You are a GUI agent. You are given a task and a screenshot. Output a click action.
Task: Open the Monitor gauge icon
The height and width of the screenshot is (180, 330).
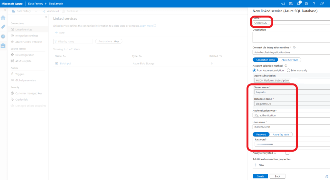click(3, 36)
